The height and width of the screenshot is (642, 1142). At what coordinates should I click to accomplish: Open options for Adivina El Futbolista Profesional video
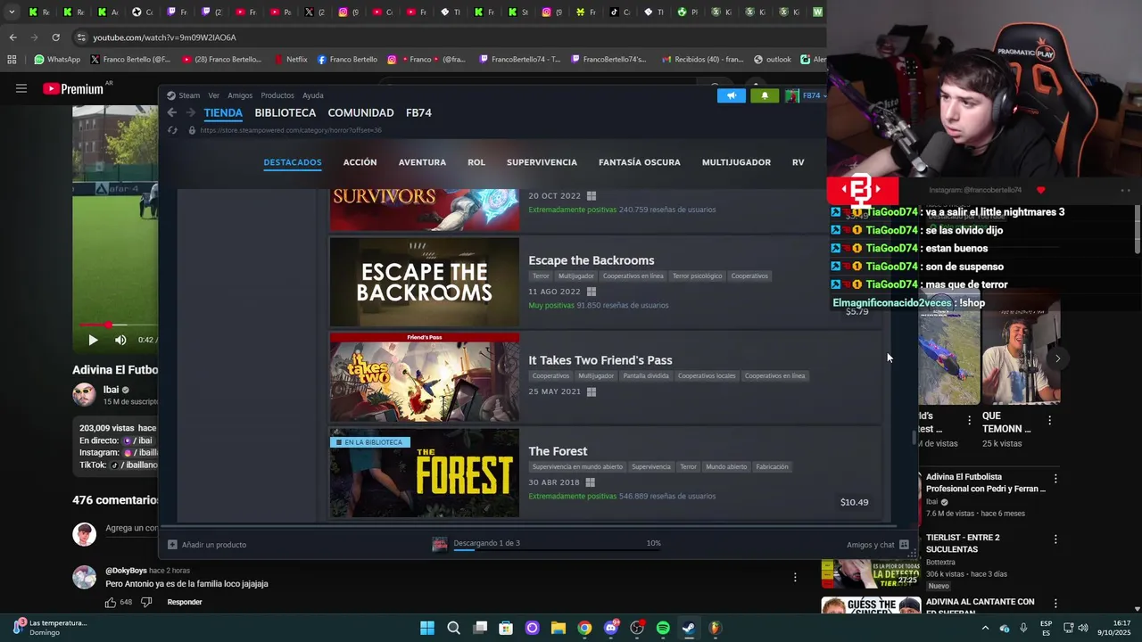[x=1055, y=479]
